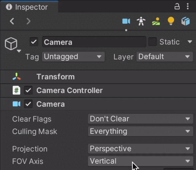Toggle the Camera Controller script checkbox
196x170 pixels.
point(28,90)
